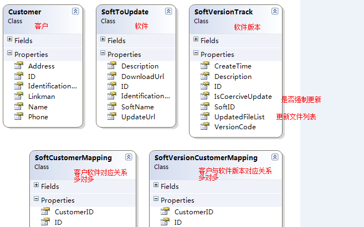Select the SoftVersionCustomerMapping class title
Viewport: 364px width, 227px height.
pos(206,158)
